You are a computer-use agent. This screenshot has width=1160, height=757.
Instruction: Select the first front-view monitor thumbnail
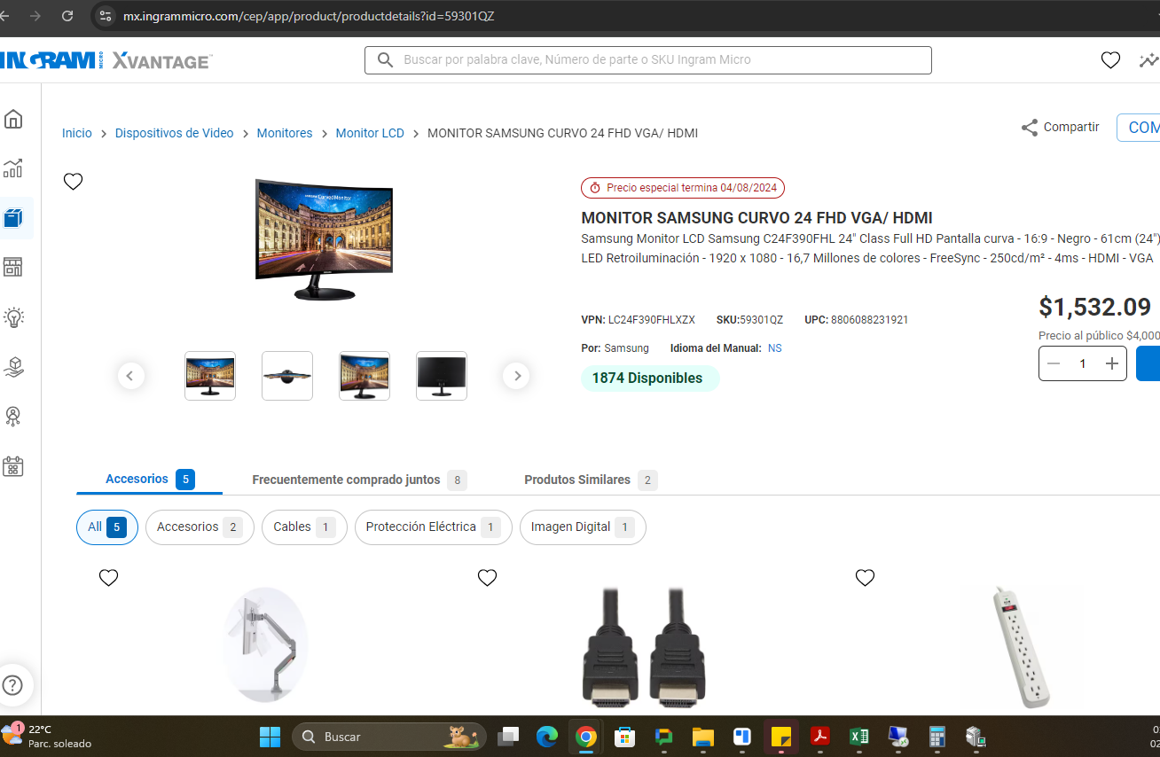pyautogui.click(x=210, y=376)
